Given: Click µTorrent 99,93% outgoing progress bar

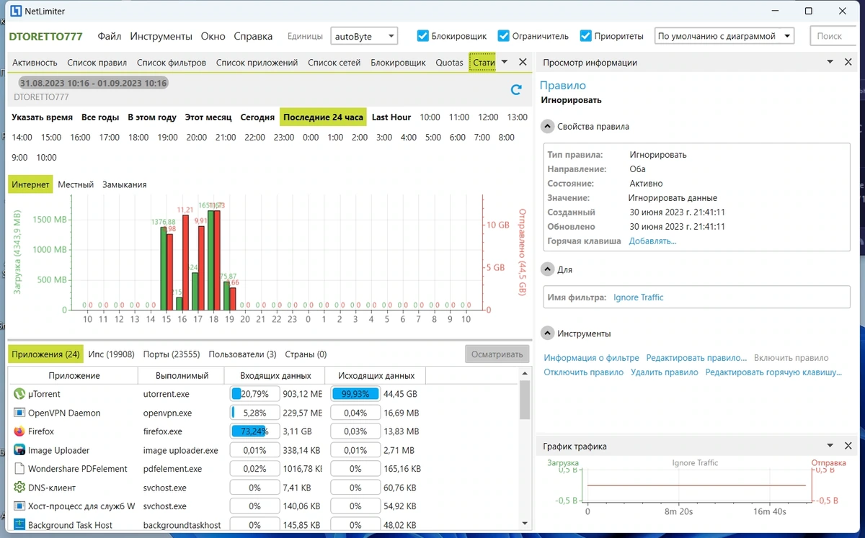Looking at the screenshot, I should (x=355, y=394).
